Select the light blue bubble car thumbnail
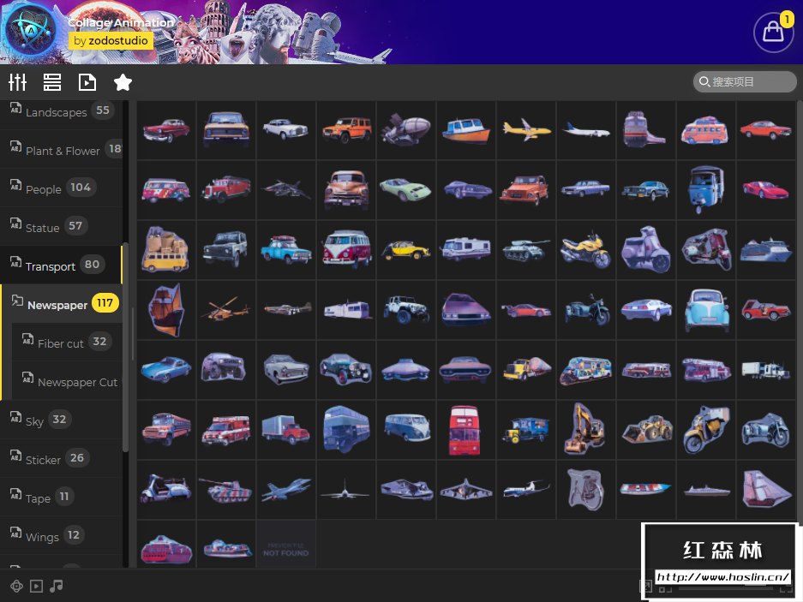Screen dimensions: 803x602 click(705, 310)
